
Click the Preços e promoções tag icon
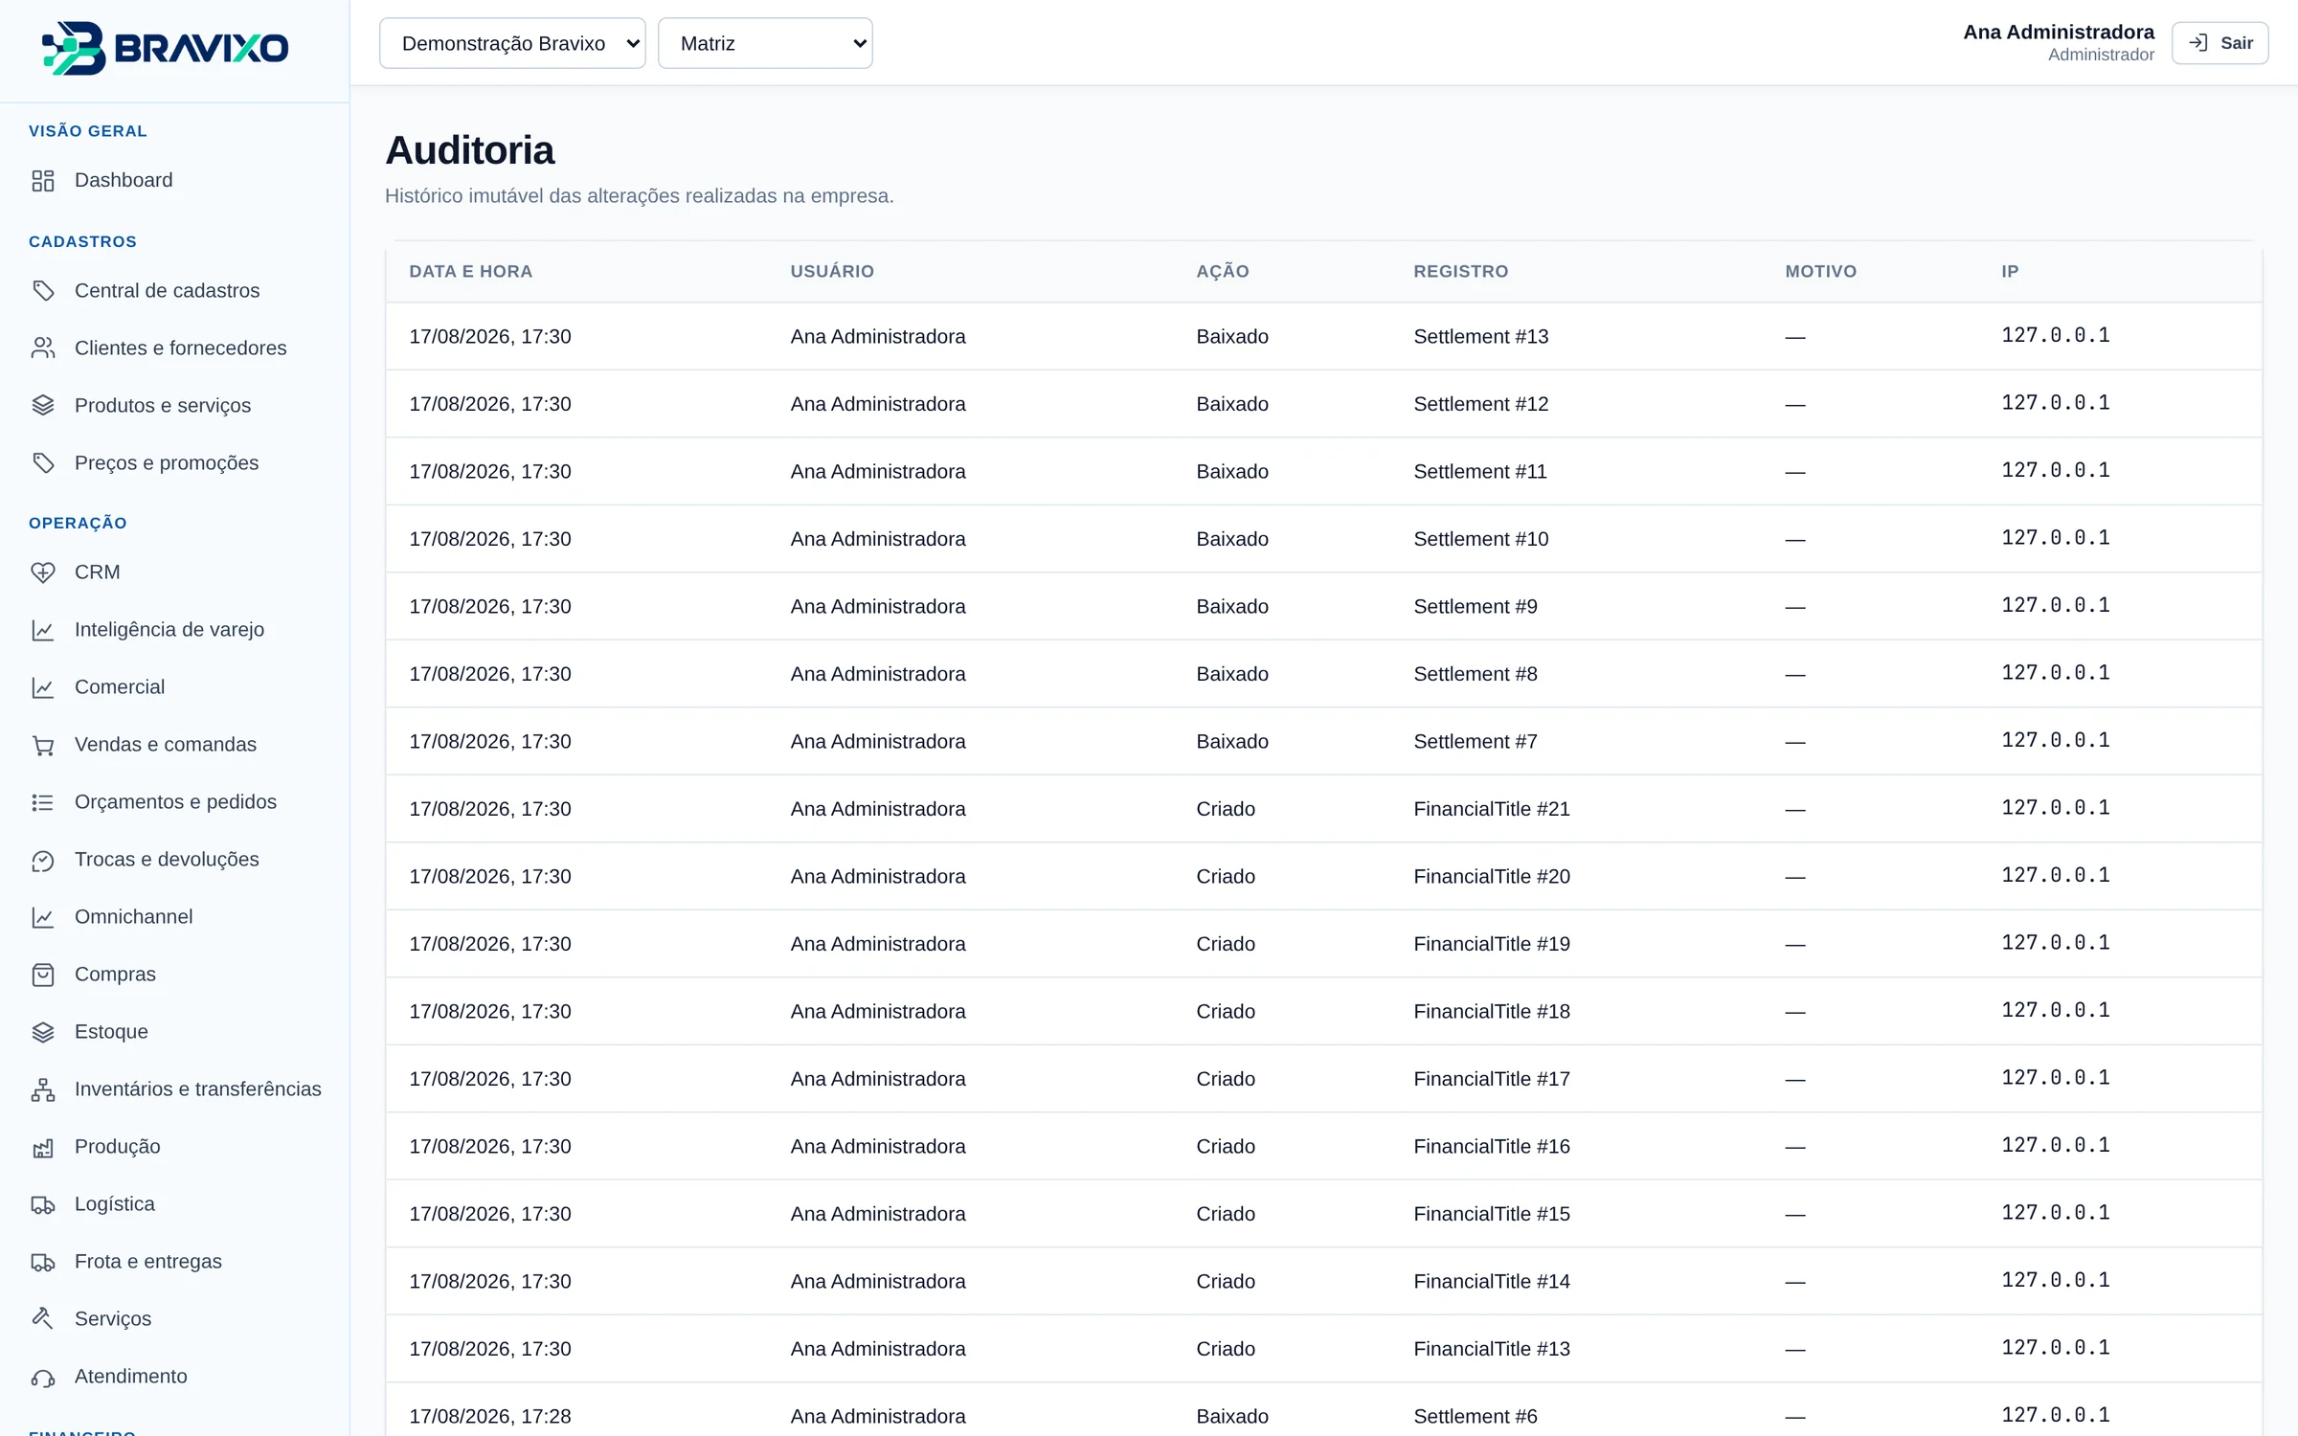(x=43, y=463)
